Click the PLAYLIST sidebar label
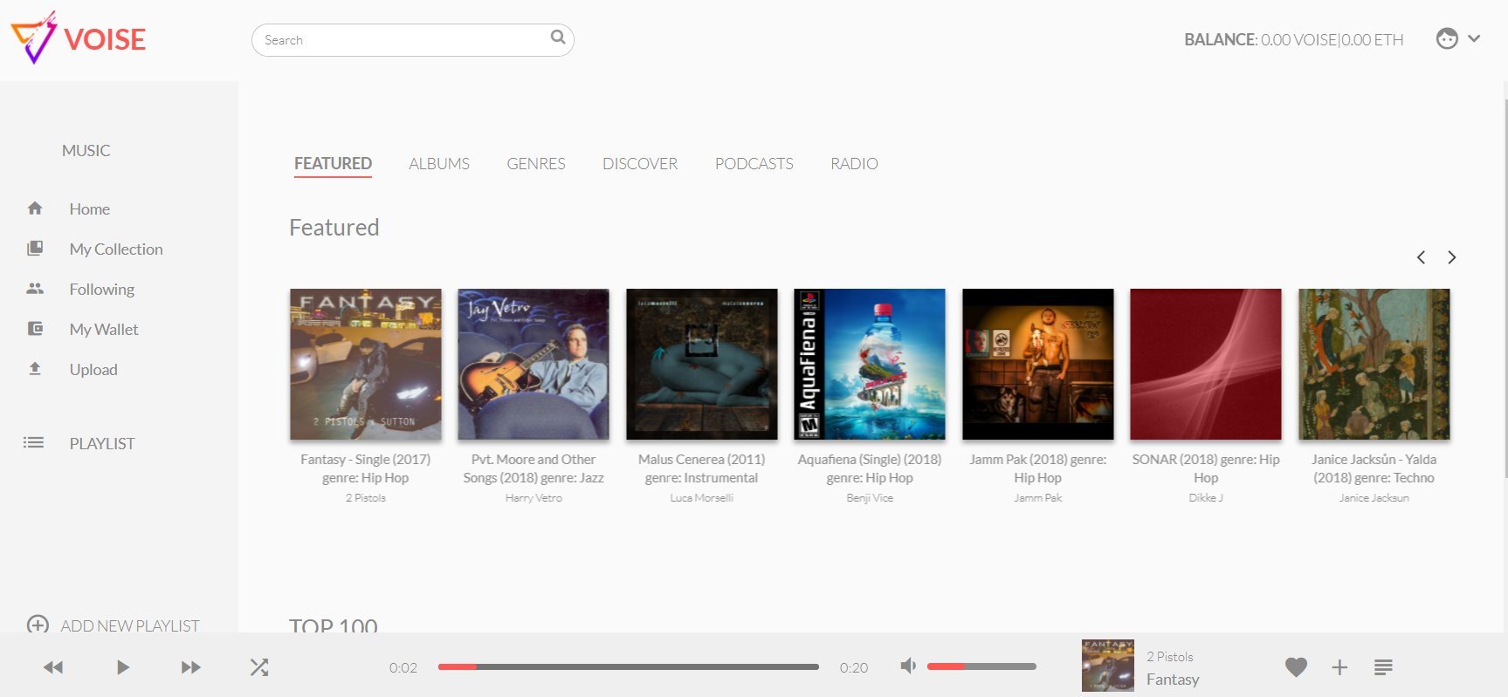This screenshot has height=697, width=1508. click(102, 443)
